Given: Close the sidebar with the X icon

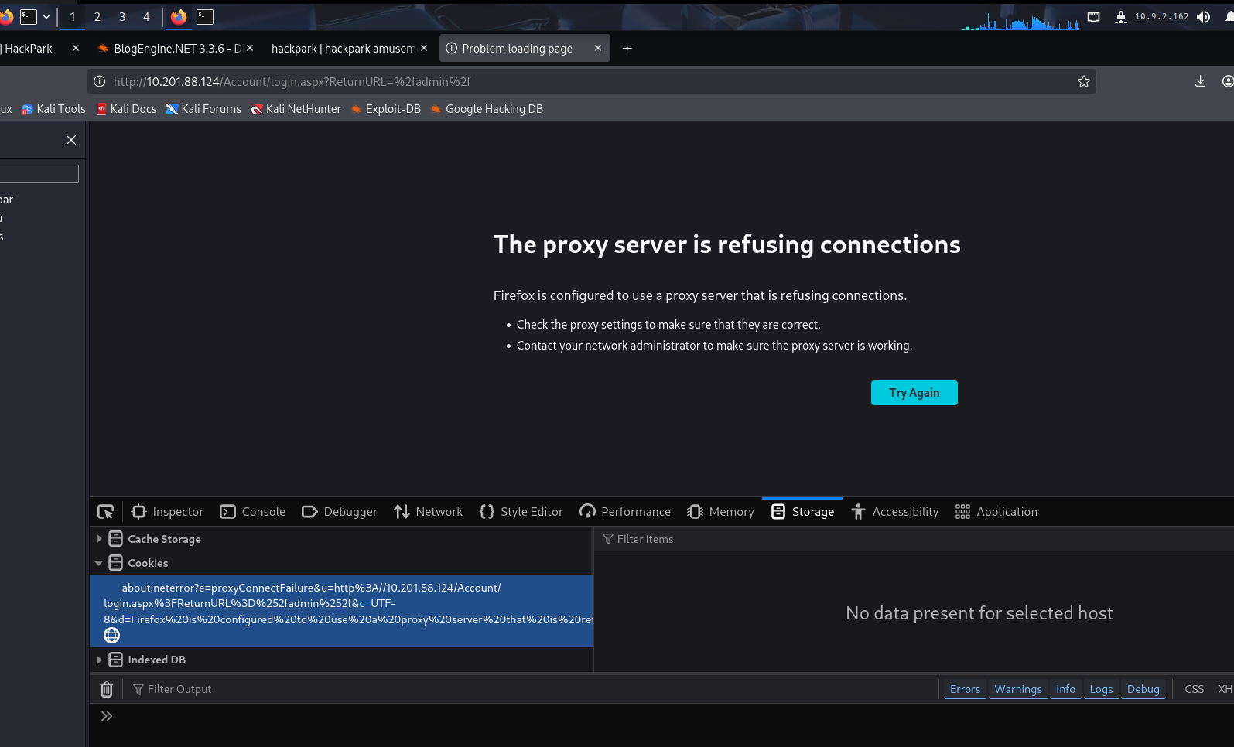Looking at the screenshot, I should pyautogui.click(x=71, y=140).
